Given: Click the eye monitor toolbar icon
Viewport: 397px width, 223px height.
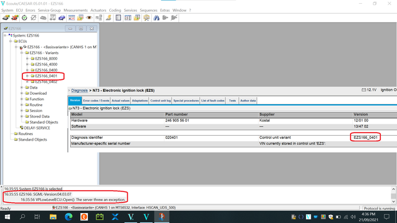Looking at the screenshot, I should [x=89, y=18].
